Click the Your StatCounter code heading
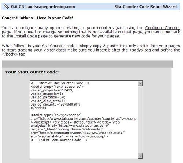This screenshot has width=183, height=163. pos(32,72)
